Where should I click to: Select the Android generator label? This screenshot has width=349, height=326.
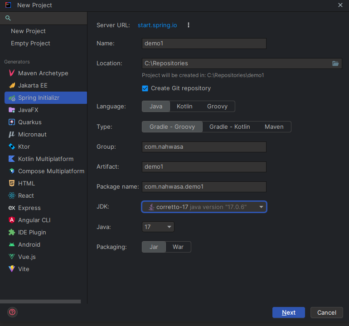click(29, 245)
